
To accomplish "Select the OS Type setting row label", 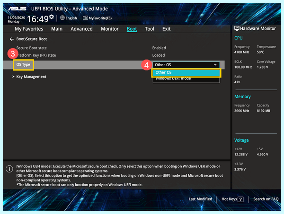I will [x=23, y=65].
